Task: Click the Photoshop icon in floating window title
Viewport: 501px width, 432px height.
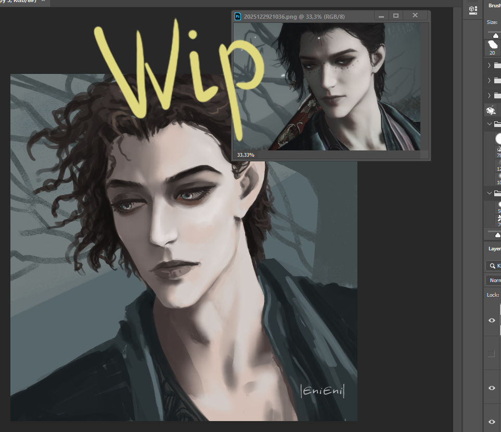Action: pyautogui.click(x=238, y=16)
